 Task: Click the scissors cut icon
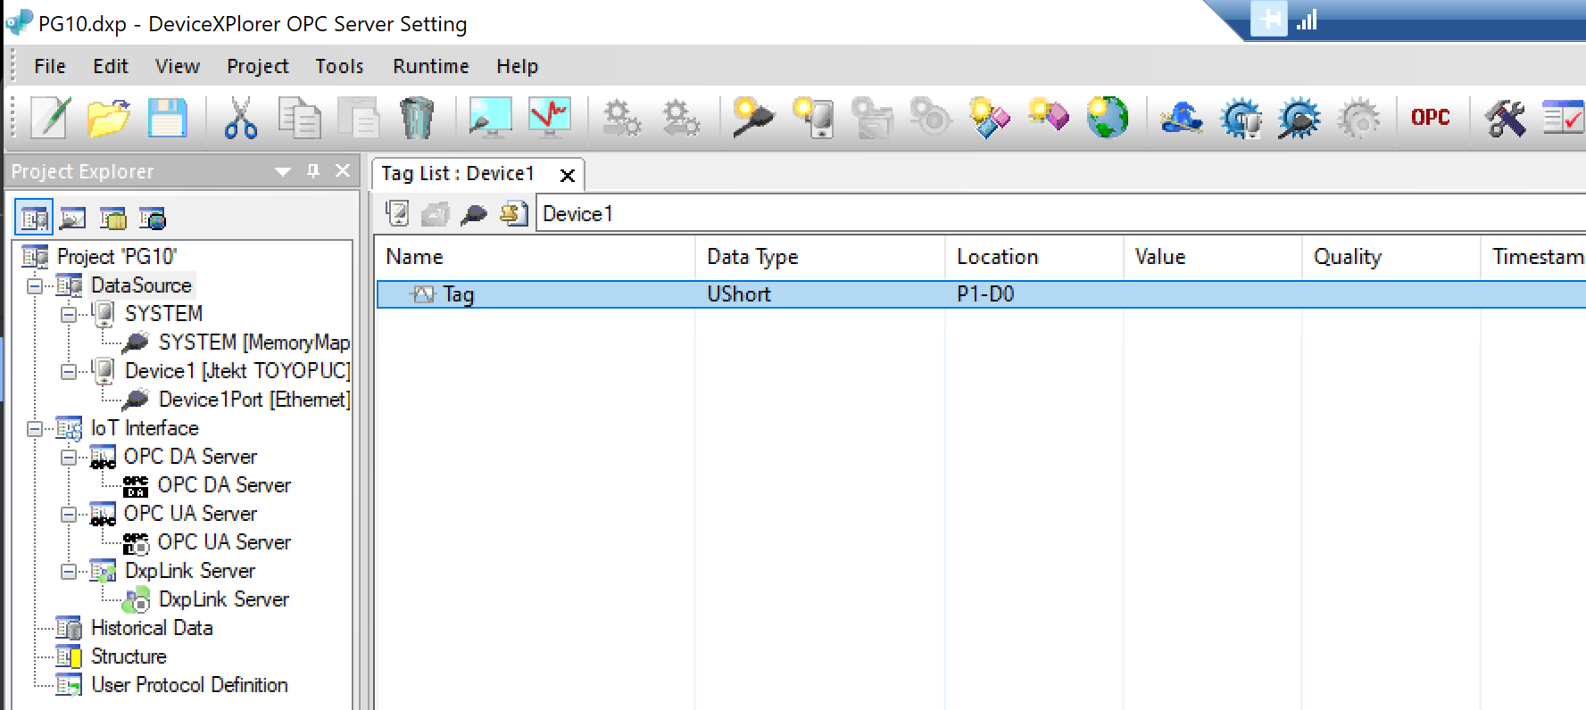[240, 118]
